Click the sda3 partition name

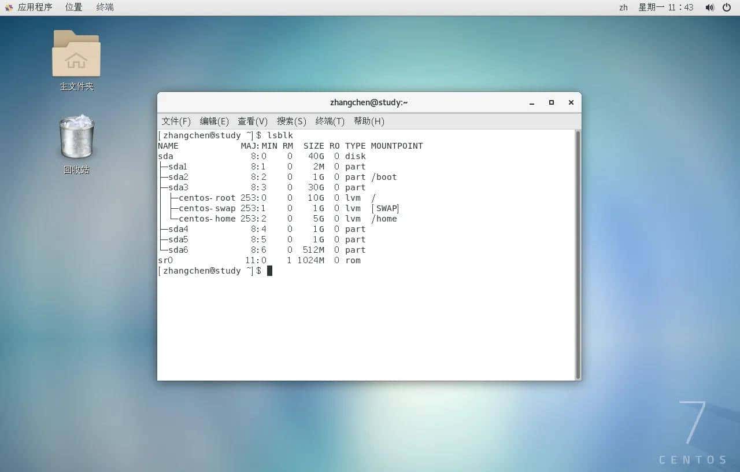click(x=178, y=187)
